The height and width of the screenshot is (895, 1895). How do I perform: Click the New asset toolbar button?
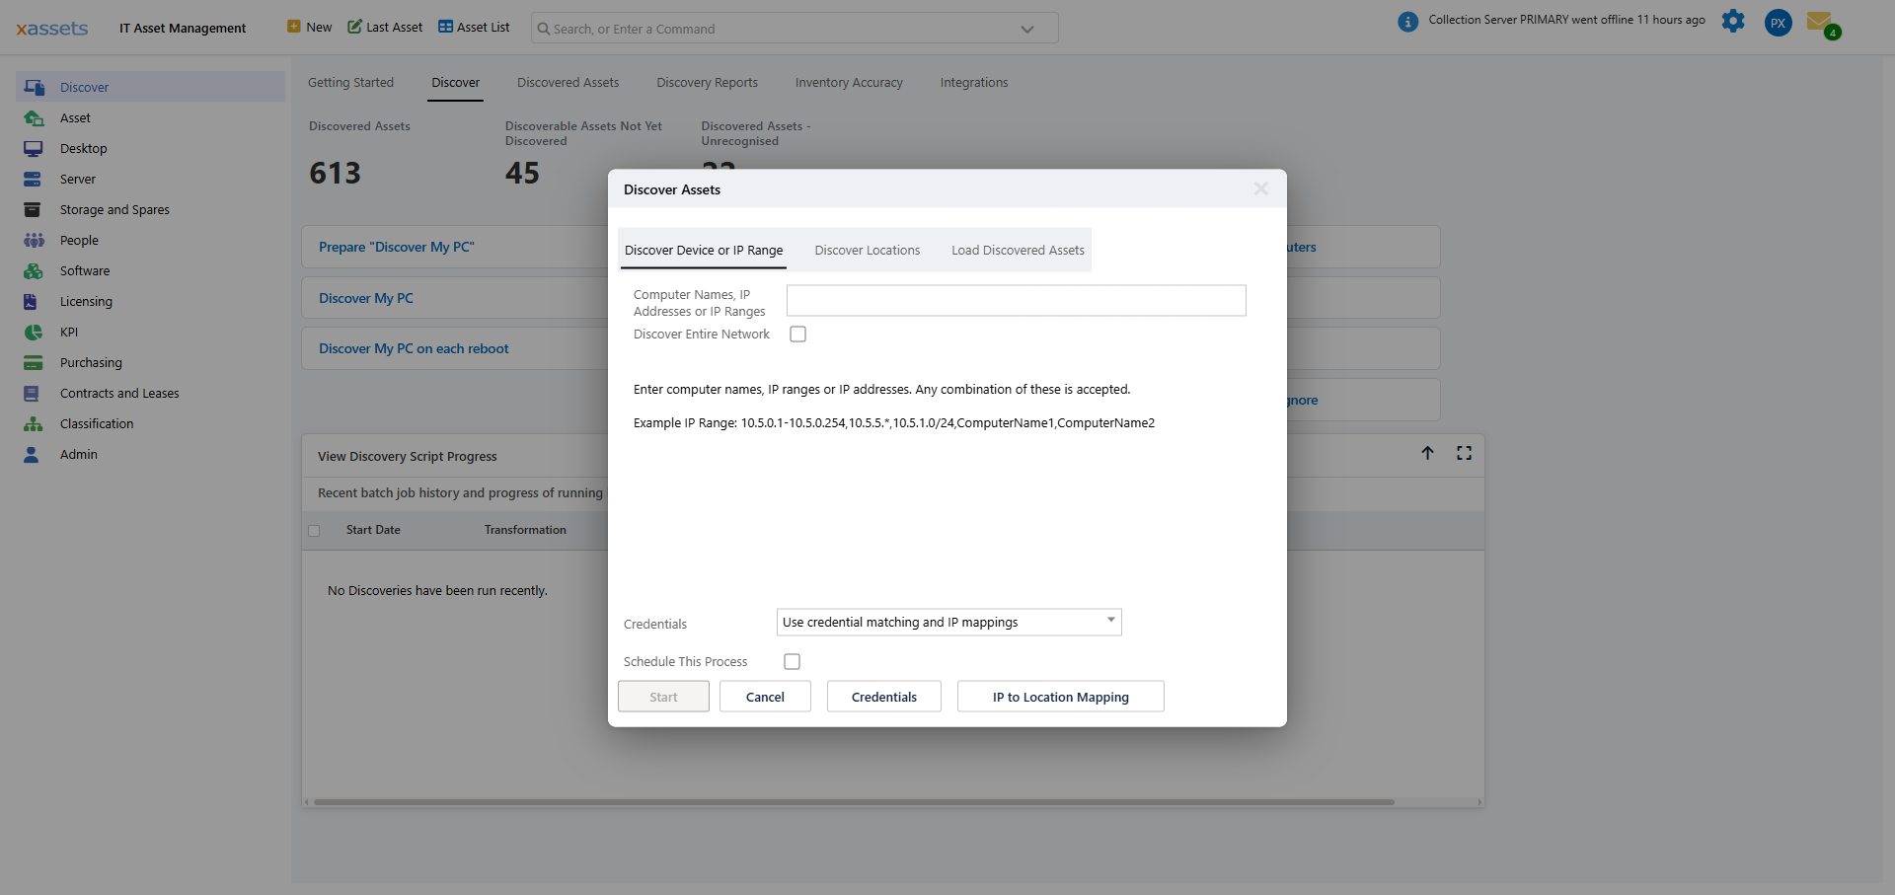pos(309,27)
